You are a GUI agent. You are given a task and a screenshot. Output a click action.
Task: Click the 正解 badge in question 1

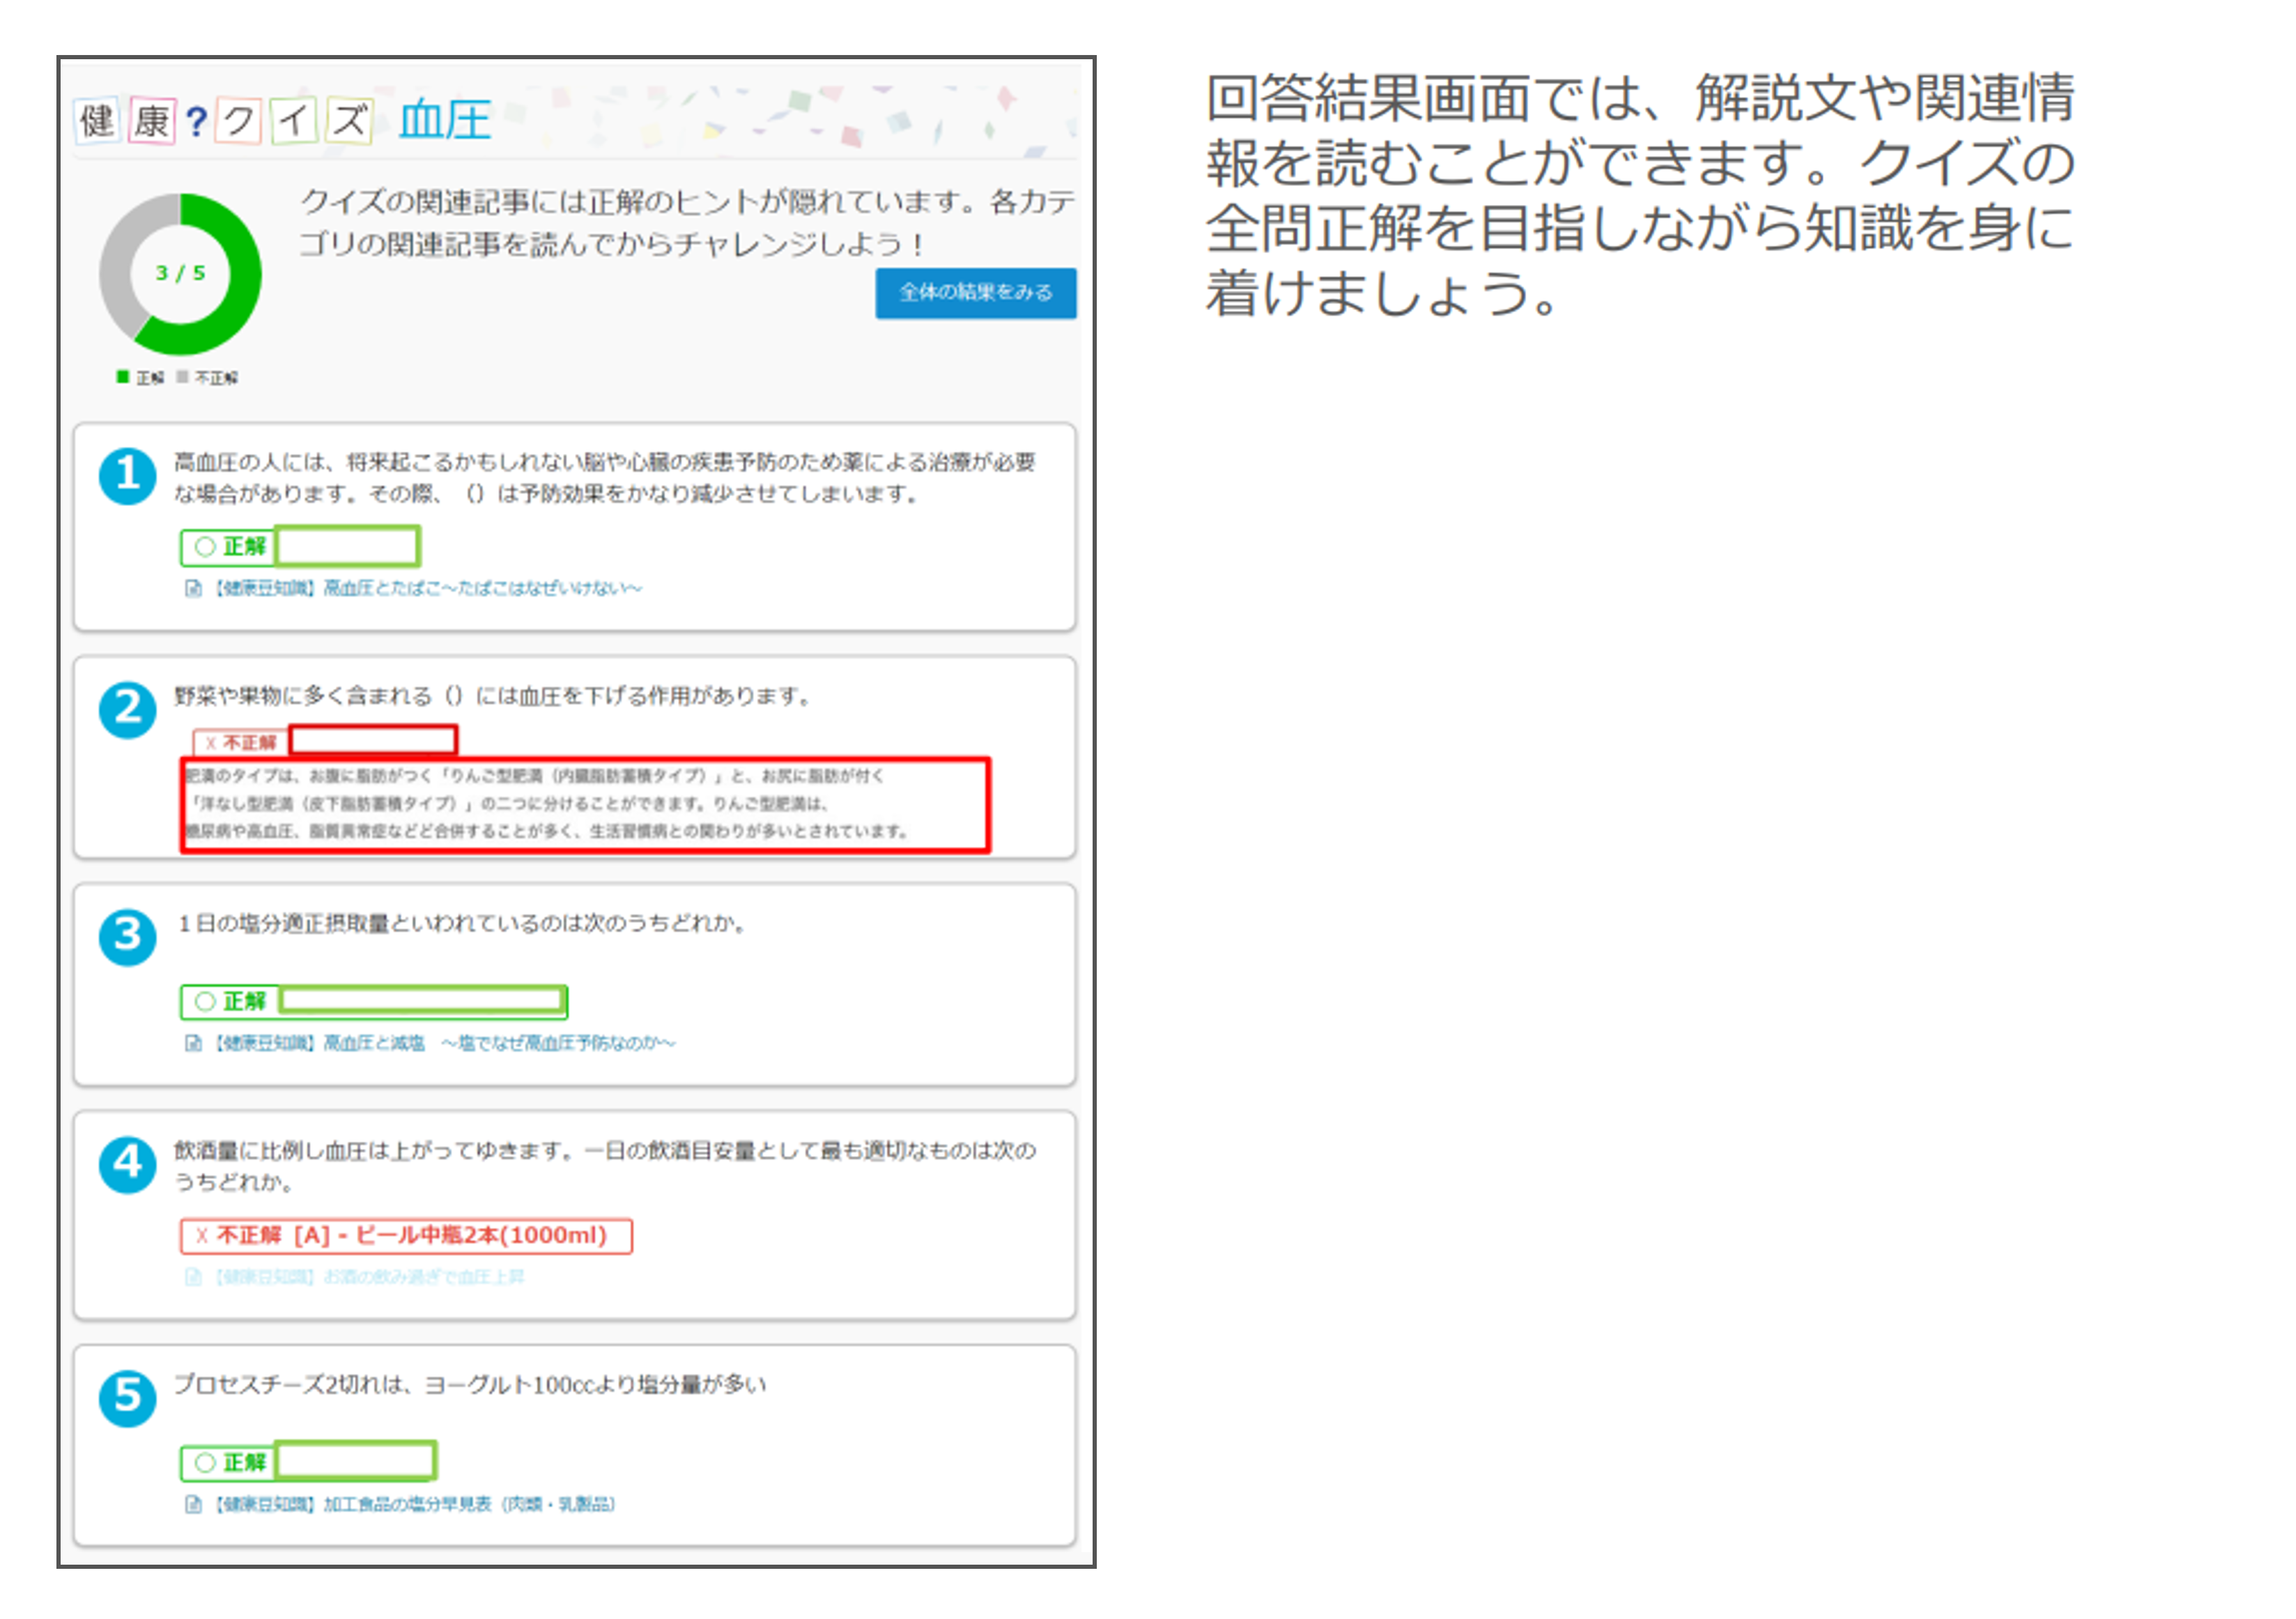point(228,547)
